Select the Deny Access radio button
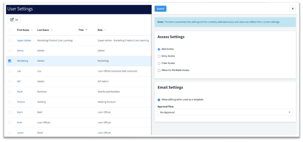This screenshot has width=303, height=142. point(159,56)
